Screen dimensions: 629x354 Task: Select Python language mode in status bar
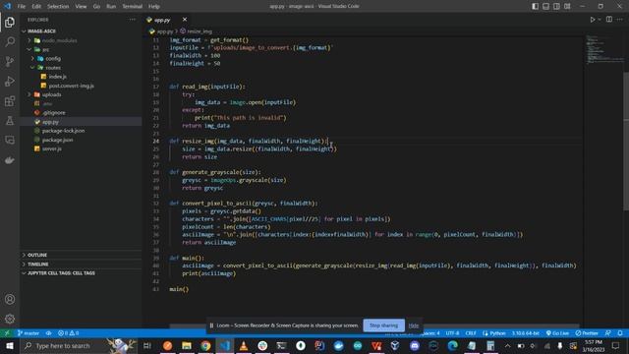point(494,333)
